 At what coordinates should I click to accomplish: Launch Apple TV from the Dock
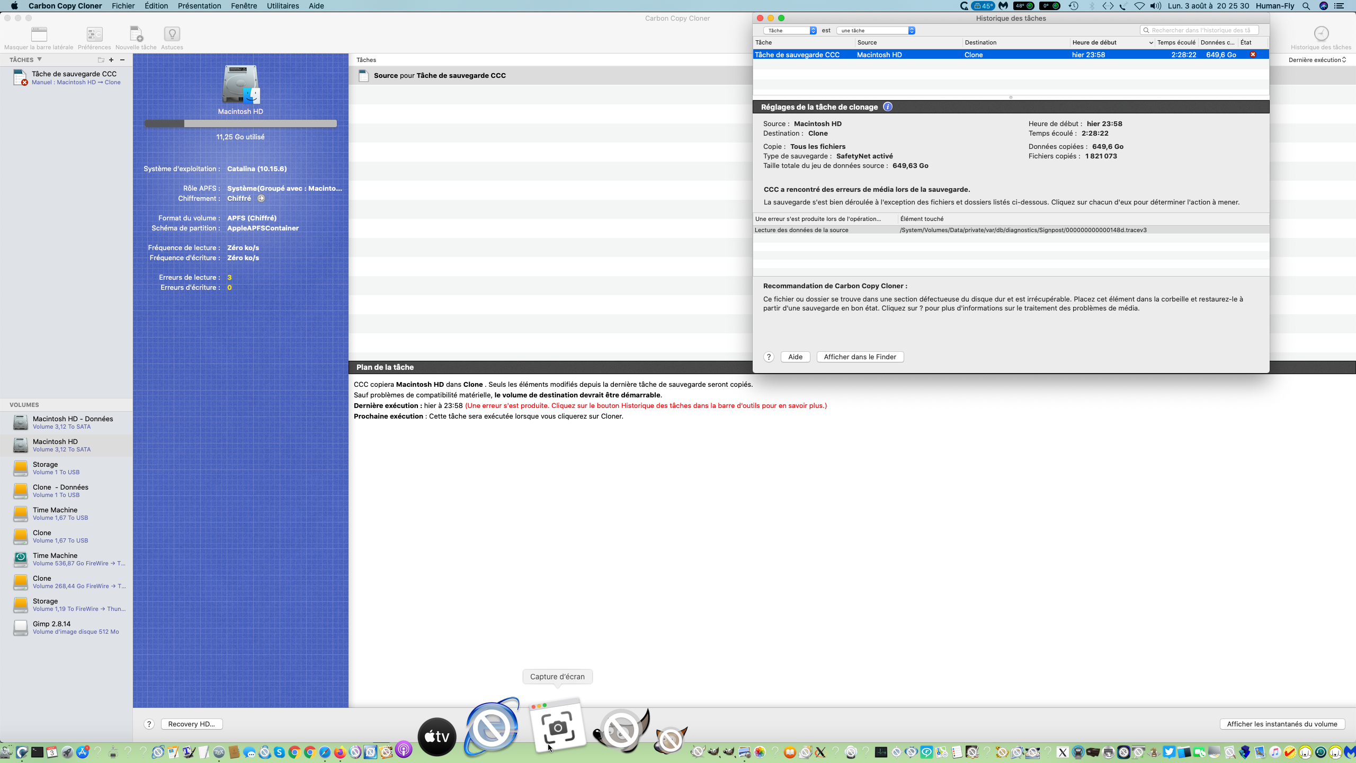coord(437,737)
